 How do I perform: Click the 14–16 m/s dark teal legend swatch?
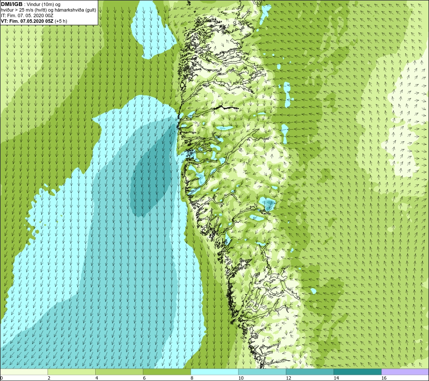(357, 372)
